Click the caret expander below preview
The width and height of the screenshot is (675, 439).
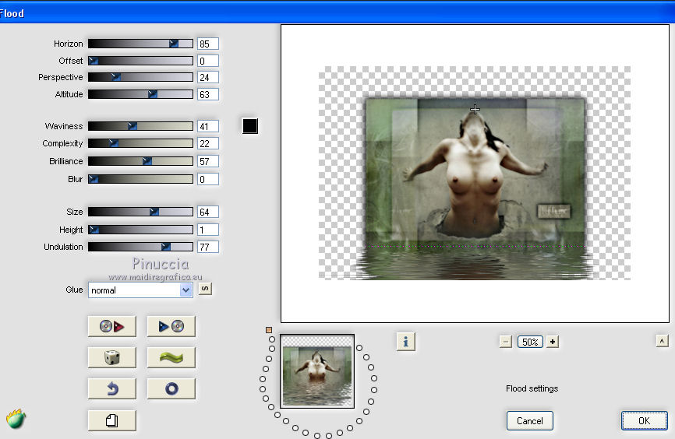[x=662, y=341]
